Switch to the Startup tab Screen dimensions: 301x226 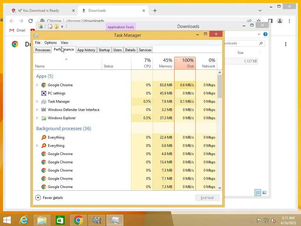tap(104, 50)
